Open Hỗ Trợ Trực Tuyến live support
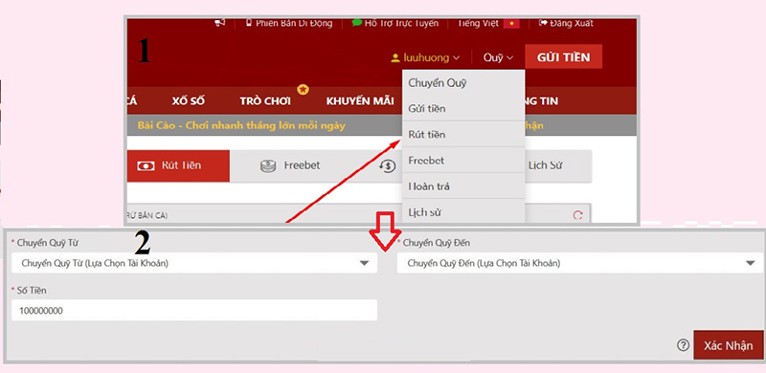This screenshot has width=766, height=373. 395,23
